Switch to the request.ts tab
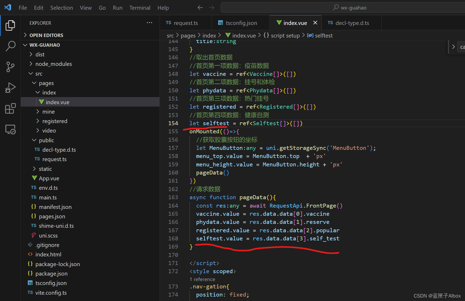Screen dimensions: 465x301 coord(186,23)
